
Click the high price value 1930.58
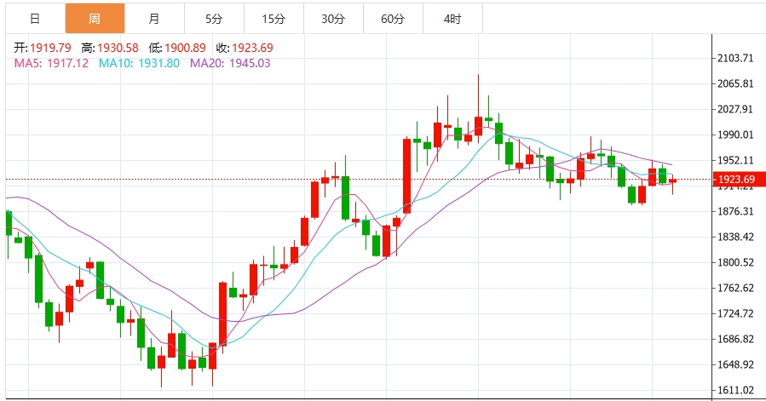118,48
